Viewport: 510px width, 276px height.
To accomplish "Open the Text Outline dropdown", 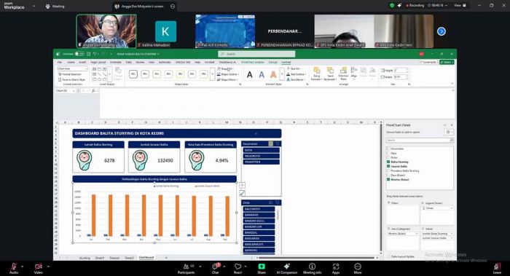I will tap(297, 74).
